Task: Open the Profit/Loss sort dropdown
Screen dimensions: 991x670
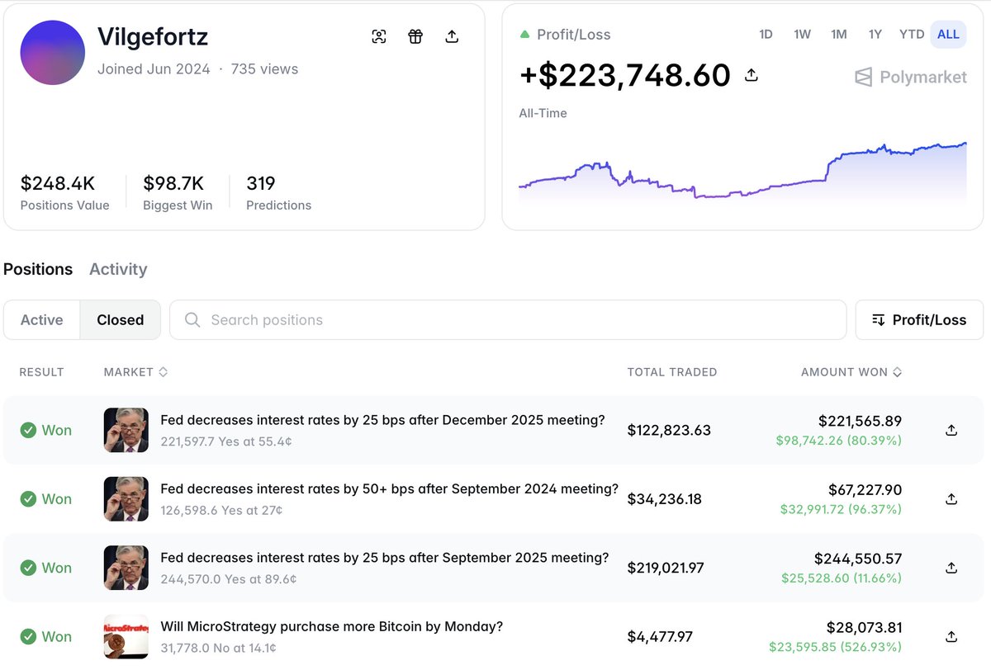Action: pos(919,320)
